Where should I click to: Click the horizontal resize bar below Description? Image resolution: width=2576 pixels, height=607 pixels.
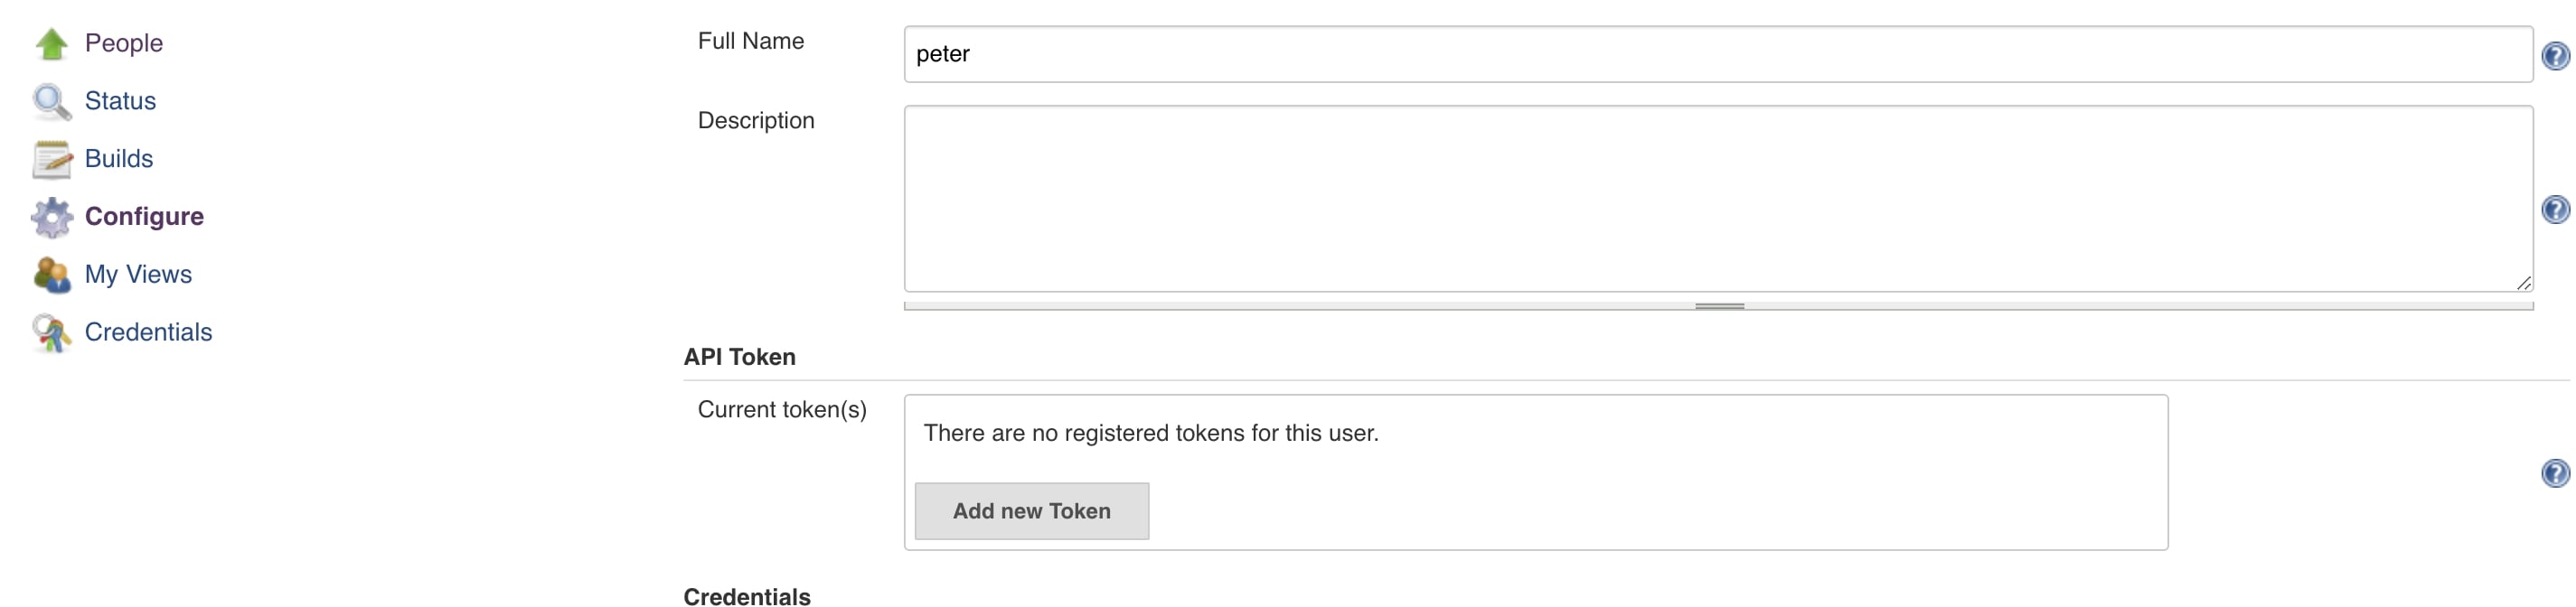[x=1719, y=307]
